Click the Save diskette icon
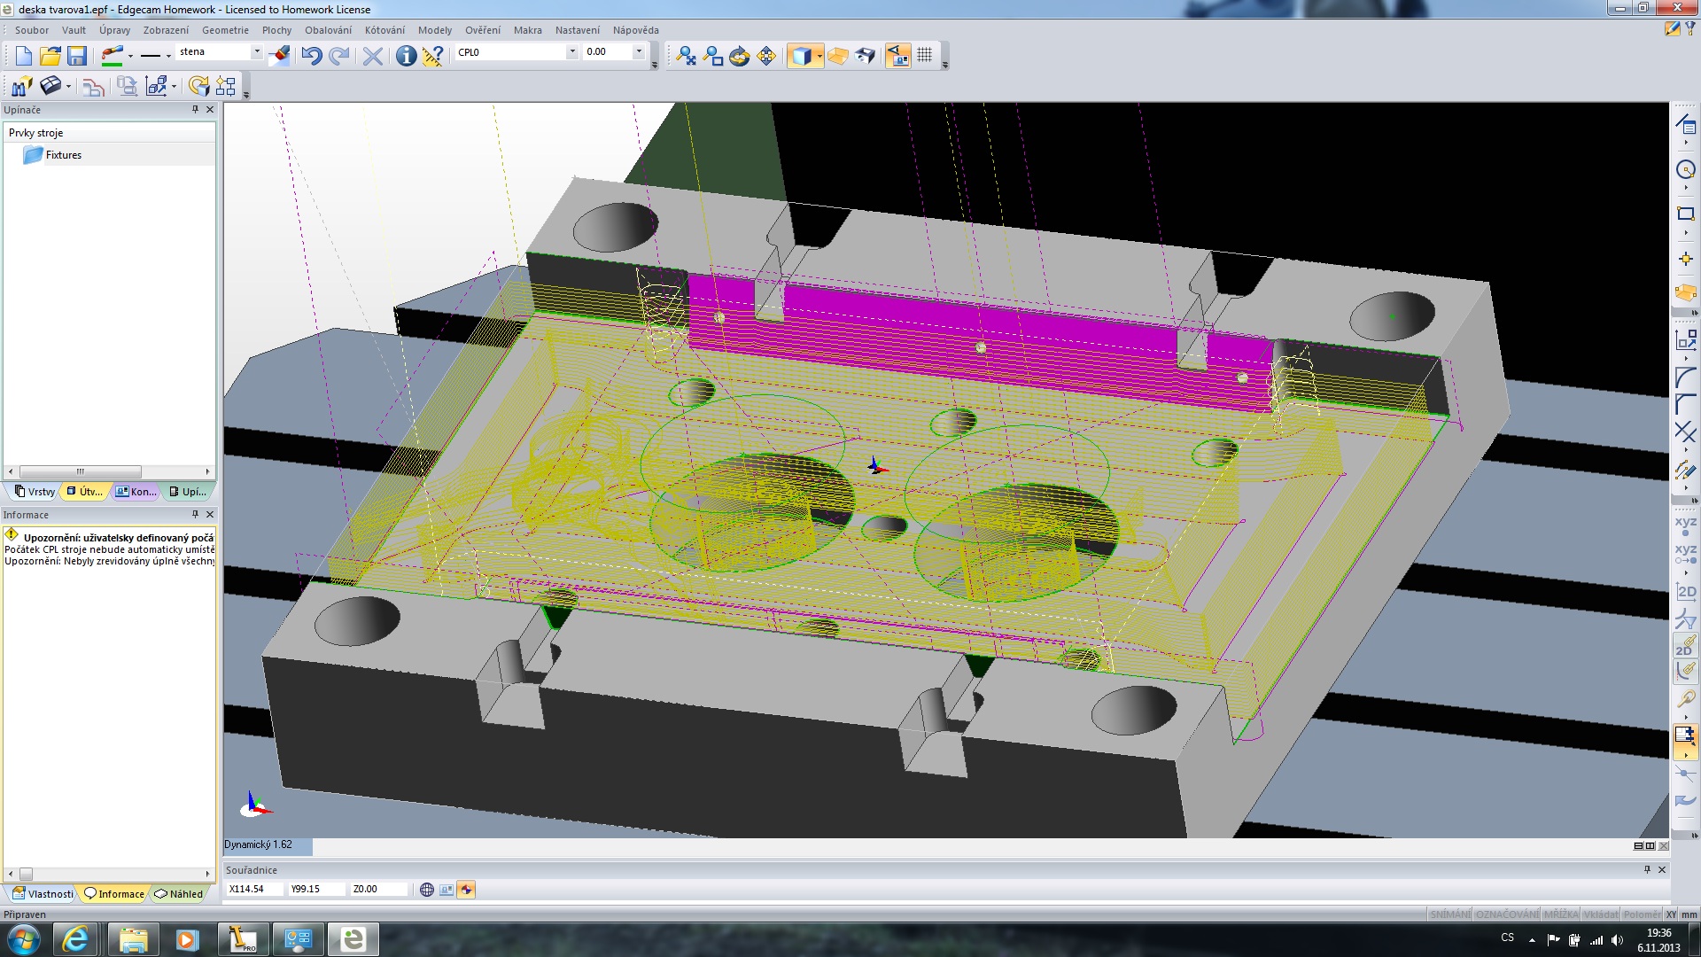1701x957 pixels. click(77, 56)
